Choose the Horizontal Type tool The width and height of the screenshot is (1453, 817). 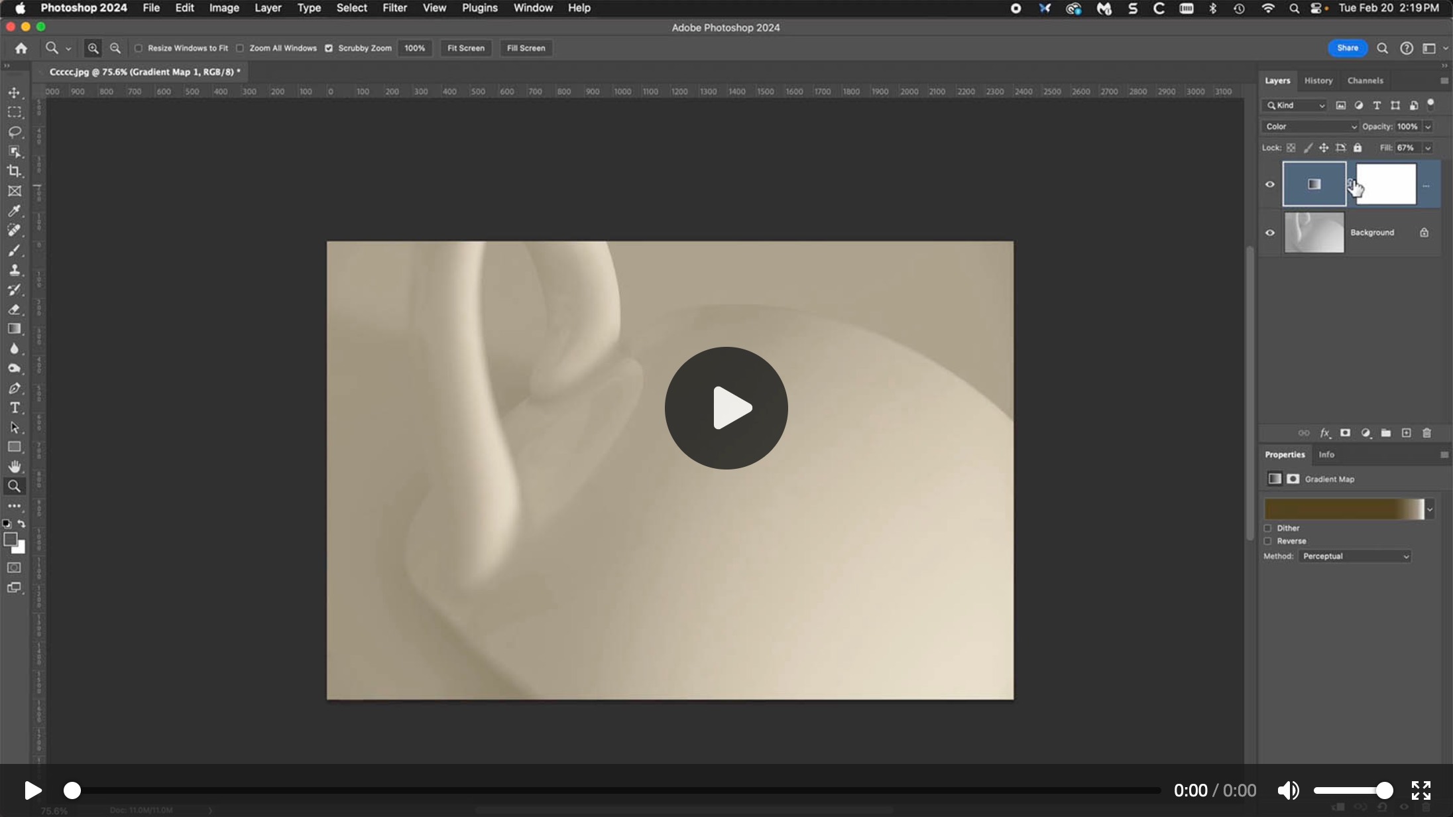point(14,408)
